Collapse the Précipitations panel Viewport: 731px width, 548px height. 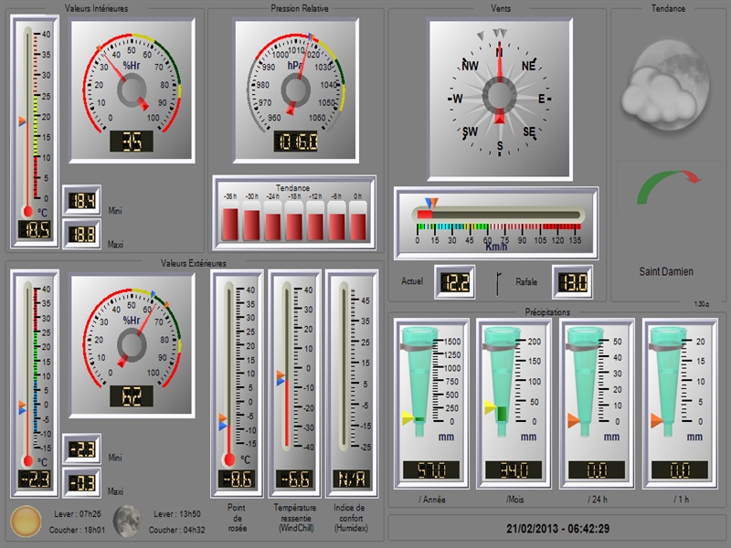click(x=548, y=311)
